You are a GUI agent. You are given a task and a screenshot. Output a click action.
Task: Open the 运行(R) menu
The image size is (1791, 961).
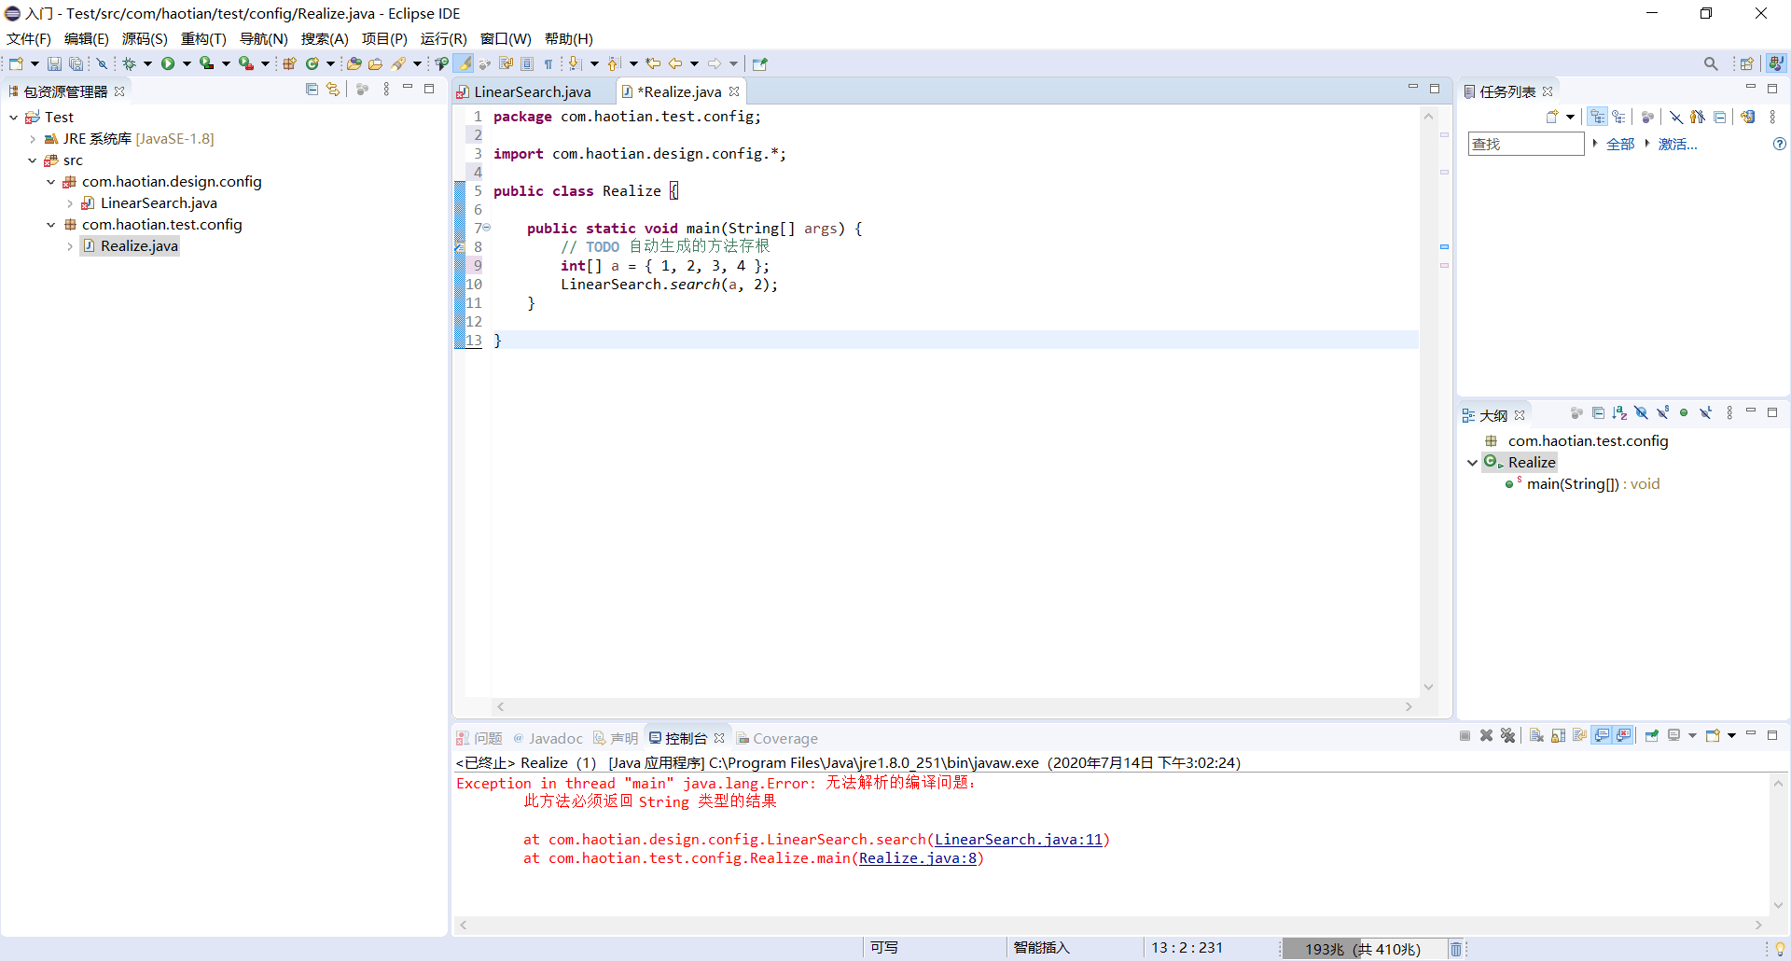click(x=443, y=39)
